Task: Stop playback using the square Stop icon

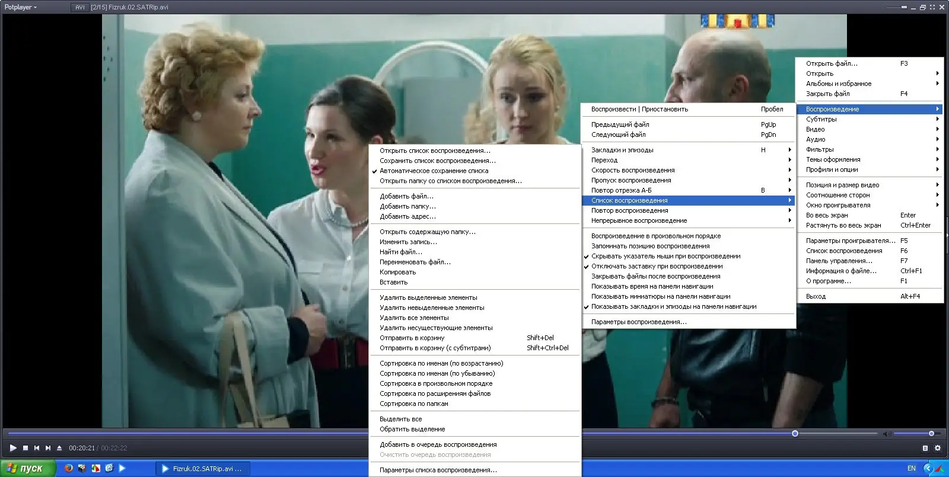Action: point(26,448)
